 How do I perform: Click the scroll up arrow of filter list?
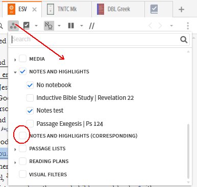(188, 51)
